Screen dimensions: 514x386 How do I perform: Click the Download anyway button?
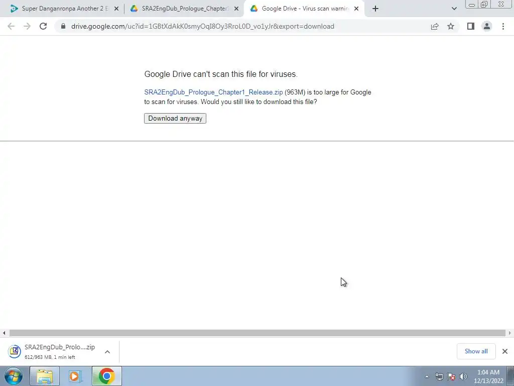[x=175, y=118]
